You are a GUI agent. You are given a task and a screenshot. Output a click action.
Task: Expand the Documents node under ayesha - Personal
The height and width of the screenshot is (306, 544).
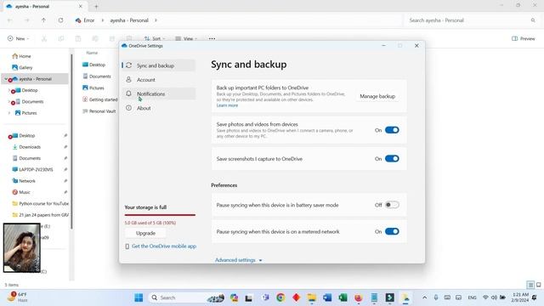click(9, 102)
